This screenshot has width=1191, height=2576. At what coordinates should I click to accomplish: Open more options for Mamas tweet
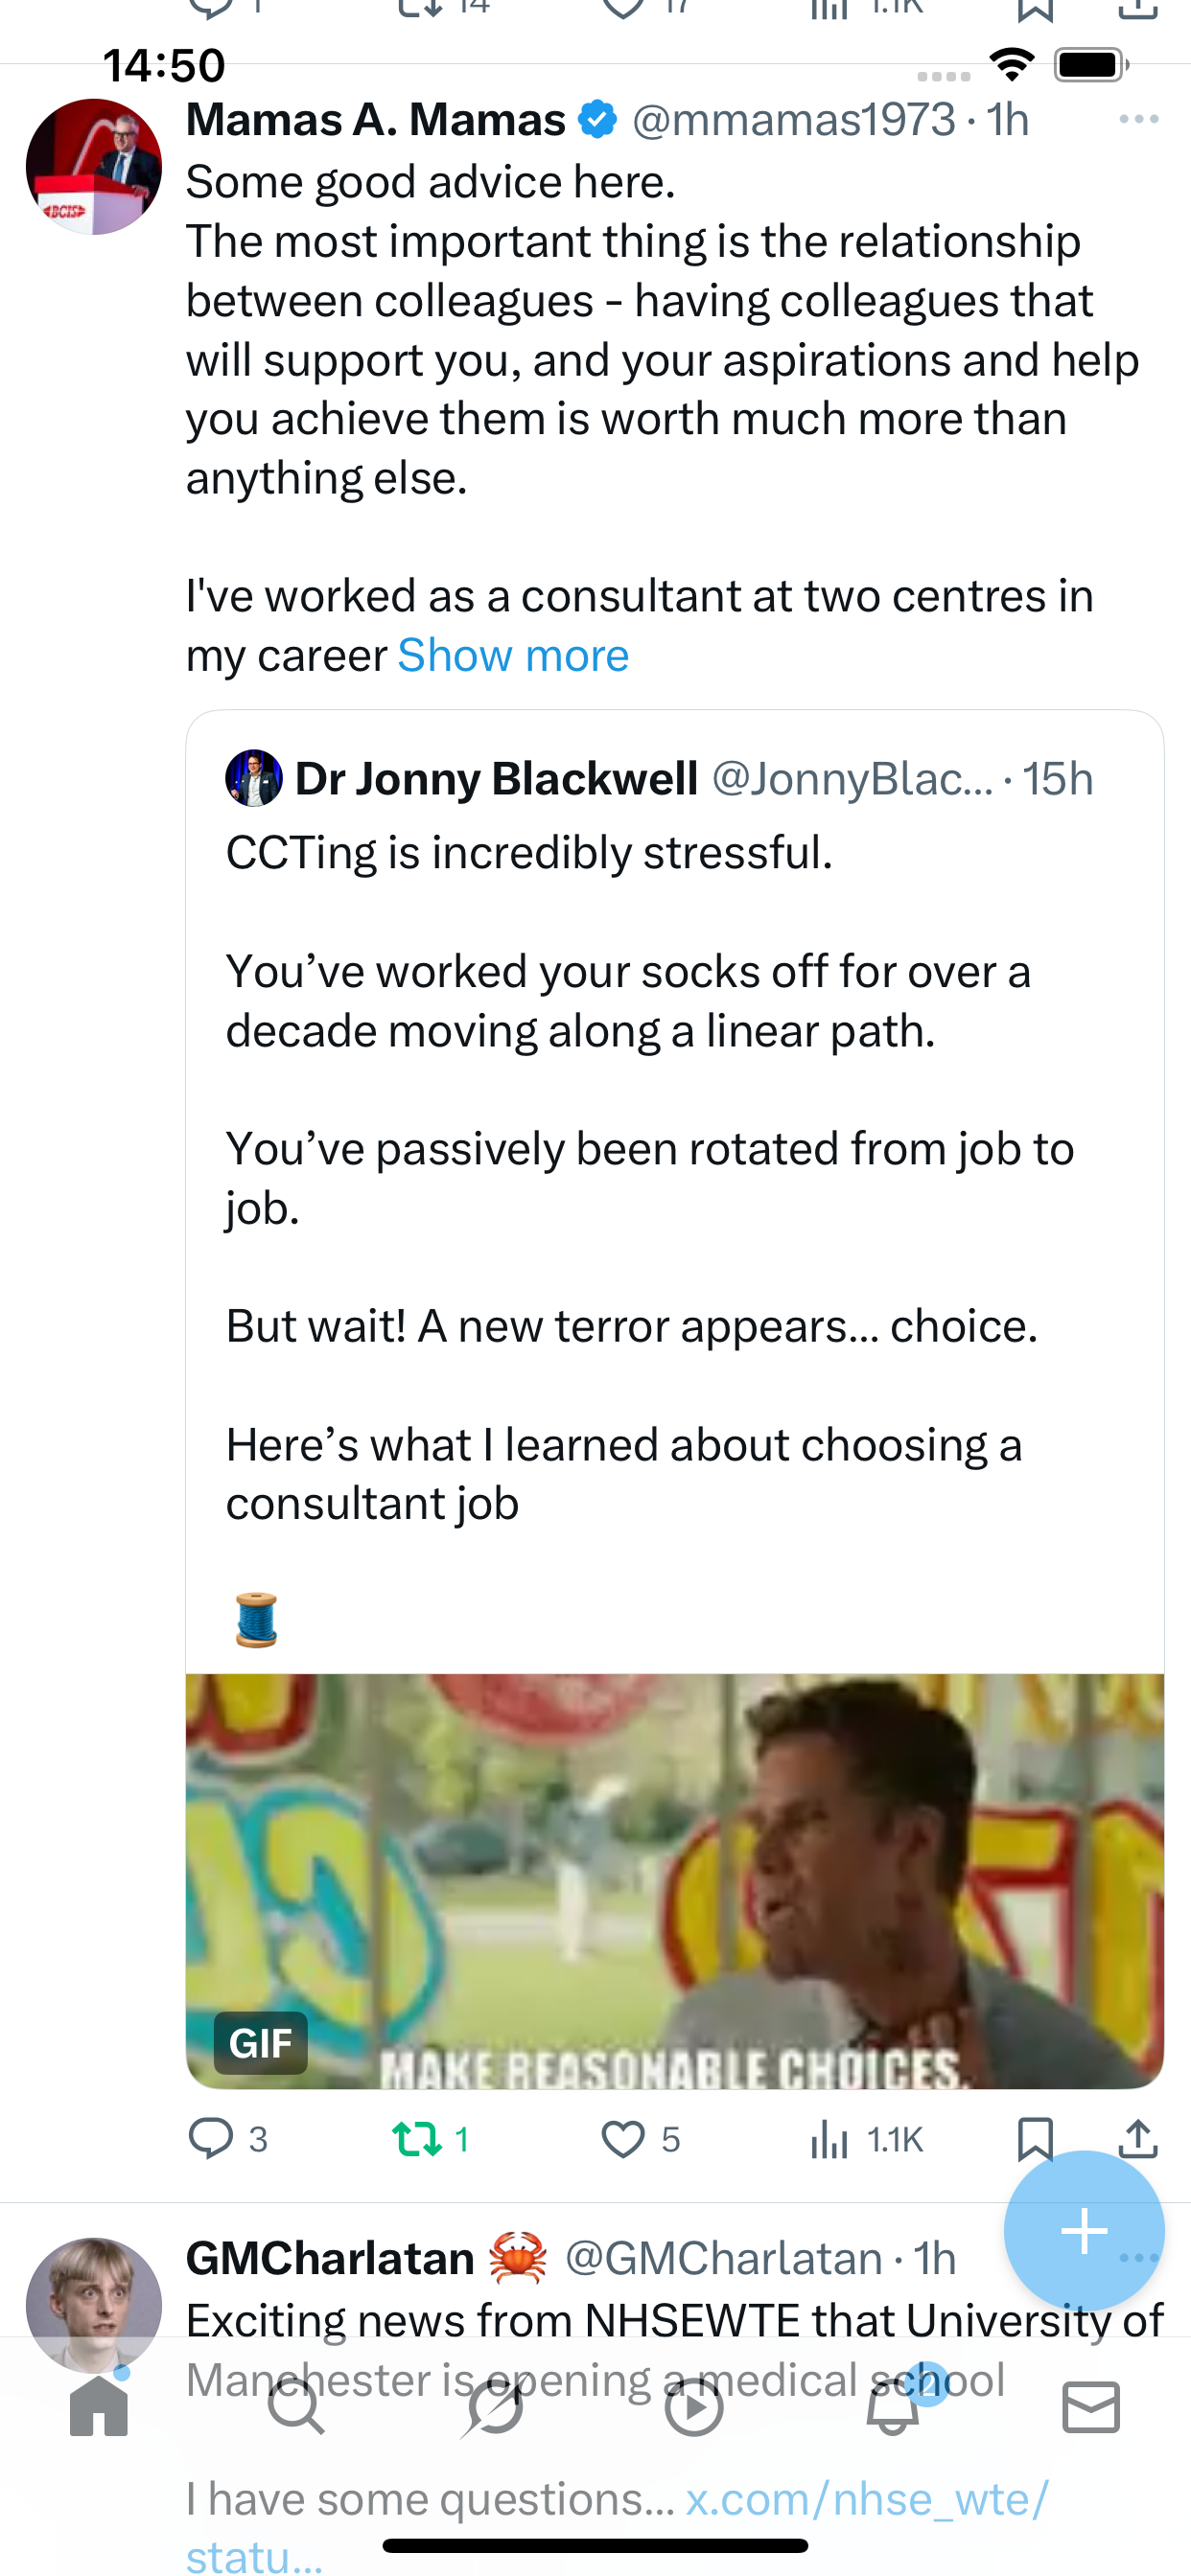point(1138,120)
